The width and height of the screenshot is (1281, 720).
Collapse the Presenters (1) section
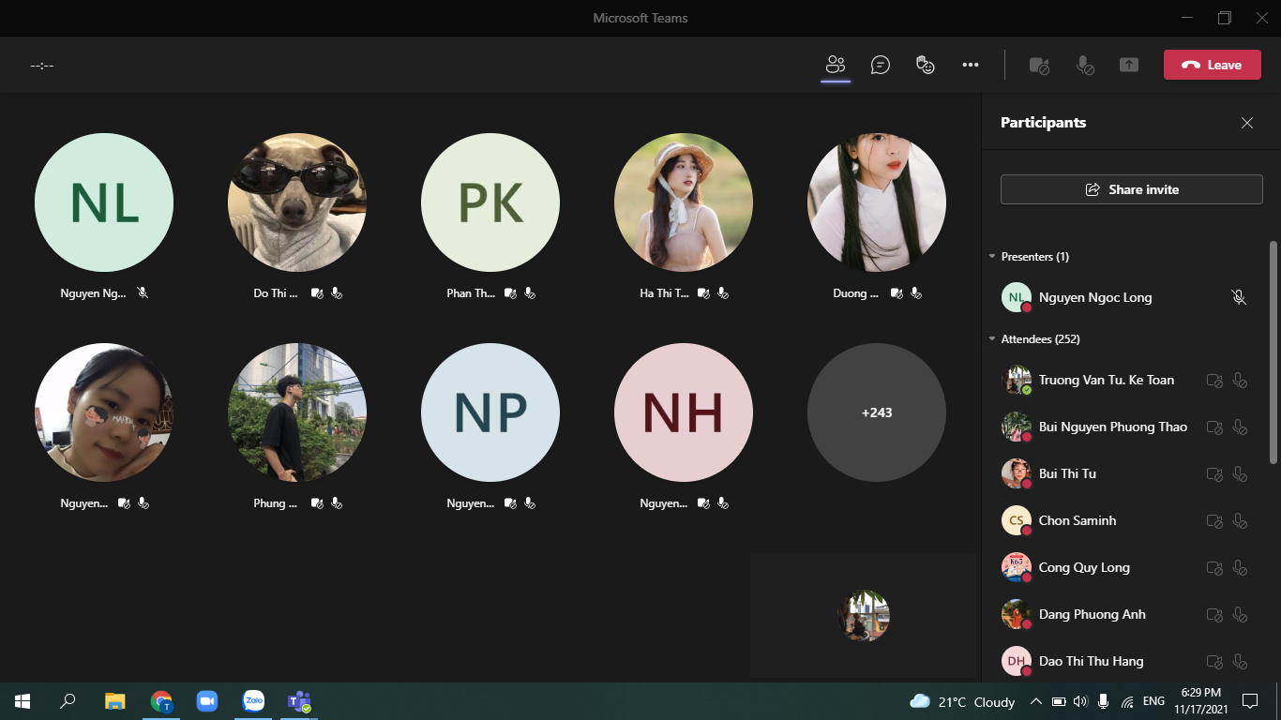(x=993, y=257)
